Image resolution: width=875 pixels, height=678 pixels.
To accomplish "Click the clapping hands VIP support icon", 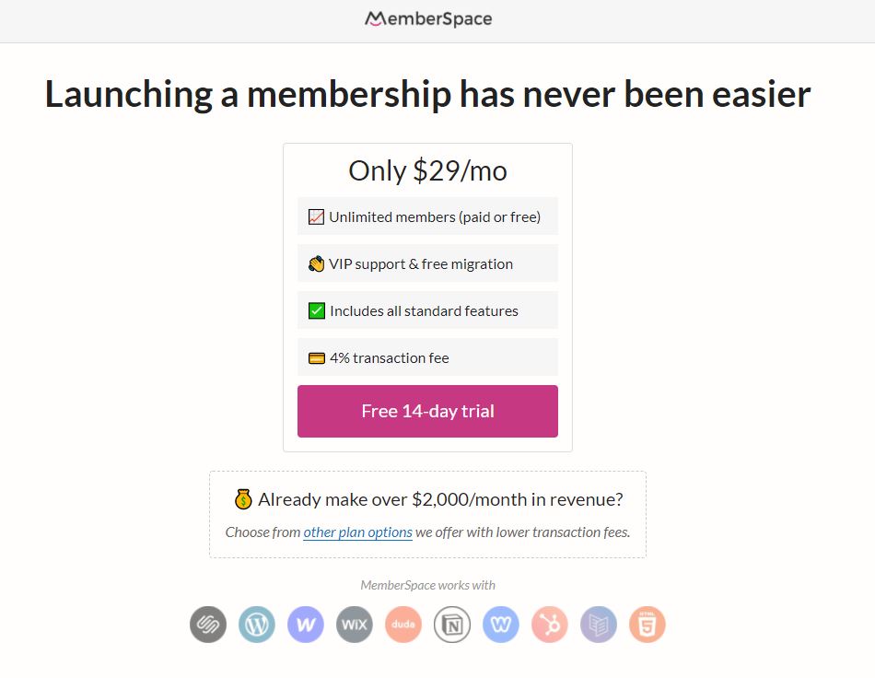I will click(x=317, y=263).
